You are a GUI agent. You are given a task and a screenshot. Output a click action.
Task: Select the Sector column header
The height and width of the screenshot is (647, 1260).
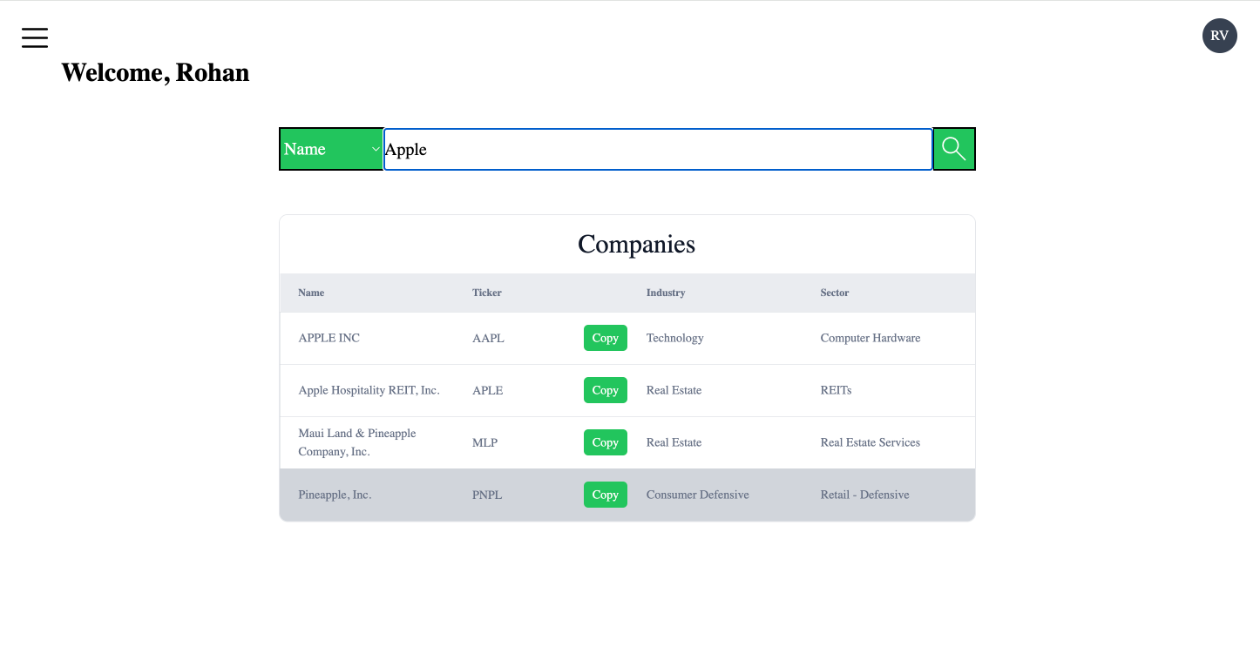pyautogui.click(x=835, y=293)
